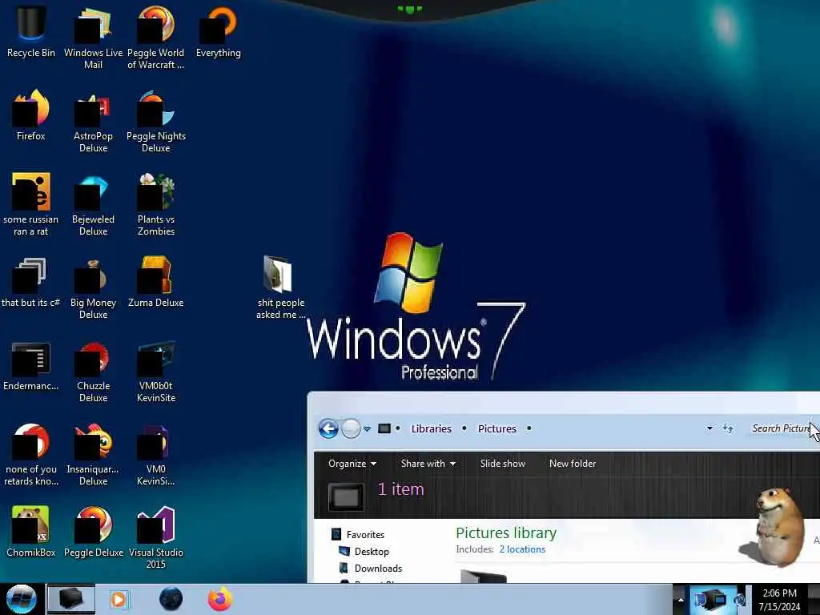Open the VM0 KevinSi... desktop icon
This screenshot has width=820, height=615.
tap(156, 455)
